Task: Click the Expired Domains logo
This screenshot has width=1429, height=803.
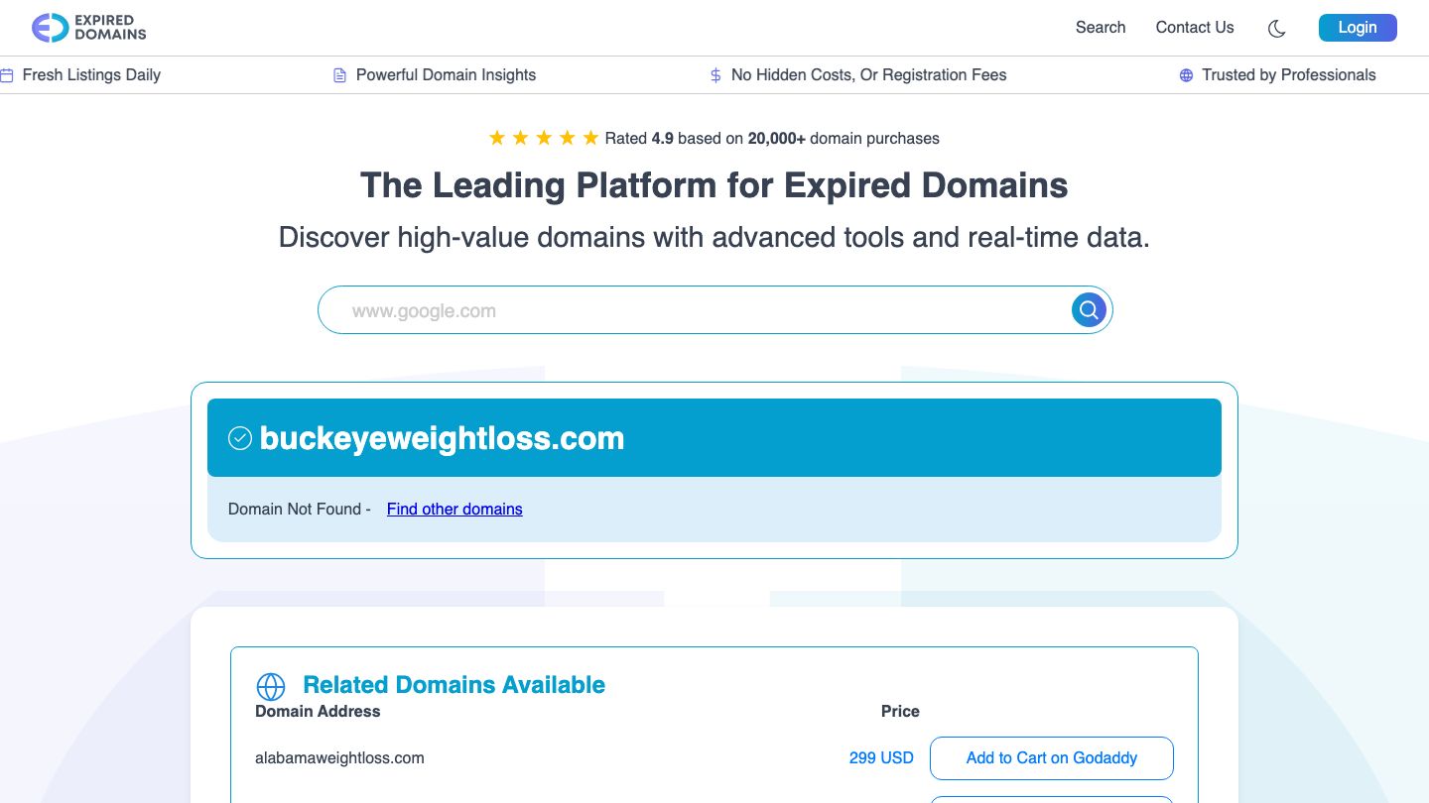Action: coord(89,28)
